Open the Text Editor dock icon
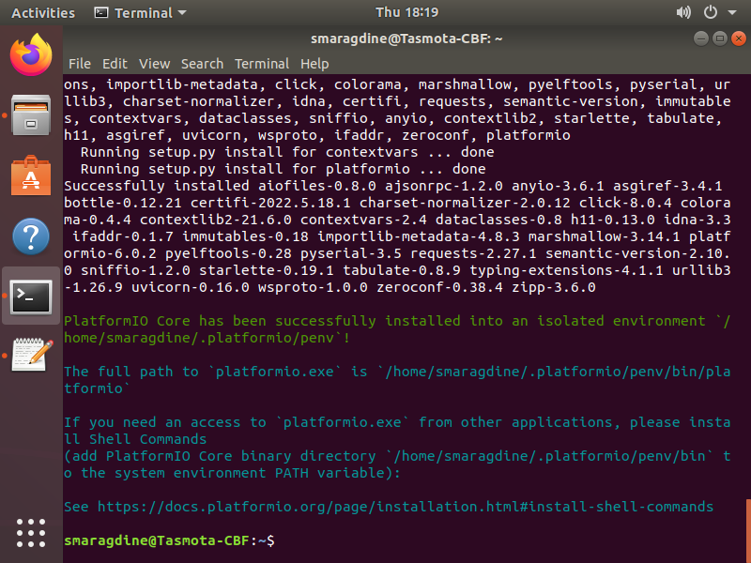This screenshot has height=563, width=751. click(31, 355)
